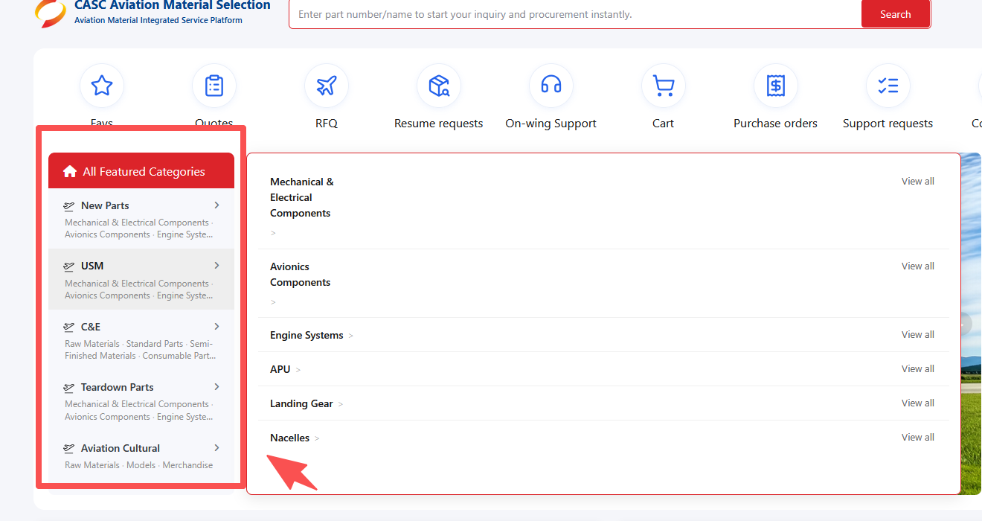Click the CASC logo icon

coord(51,13)
